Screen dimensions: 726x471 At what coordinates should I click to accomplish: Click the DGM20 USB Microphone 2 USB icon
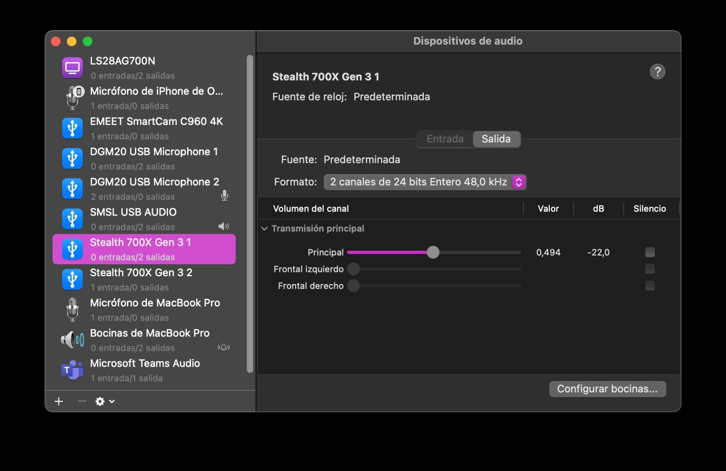72,189
